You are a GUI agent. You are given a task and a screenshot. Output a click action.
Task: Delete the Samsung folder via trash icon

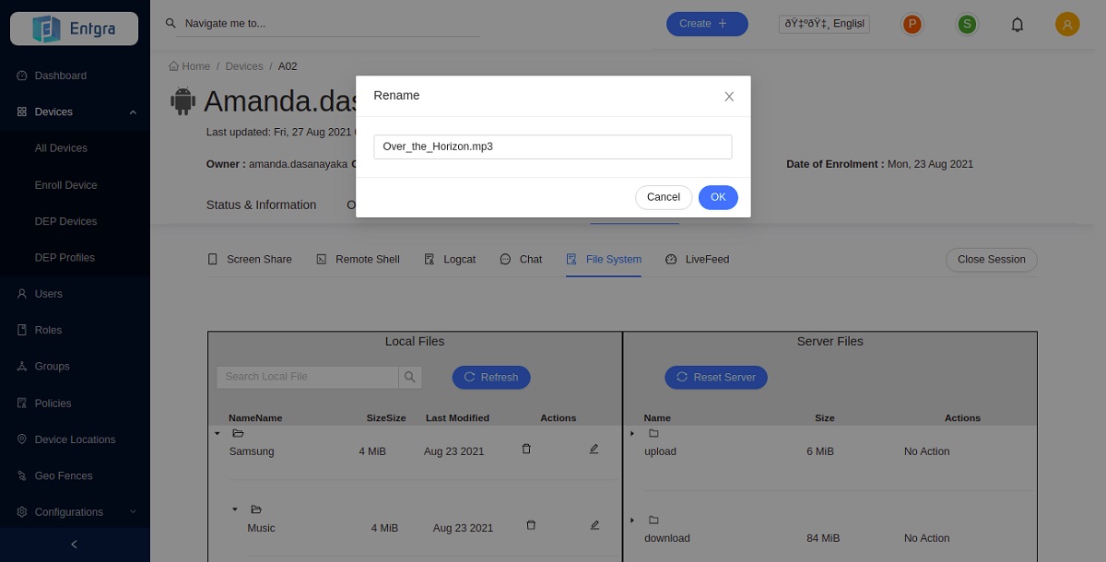coord(526,450)
